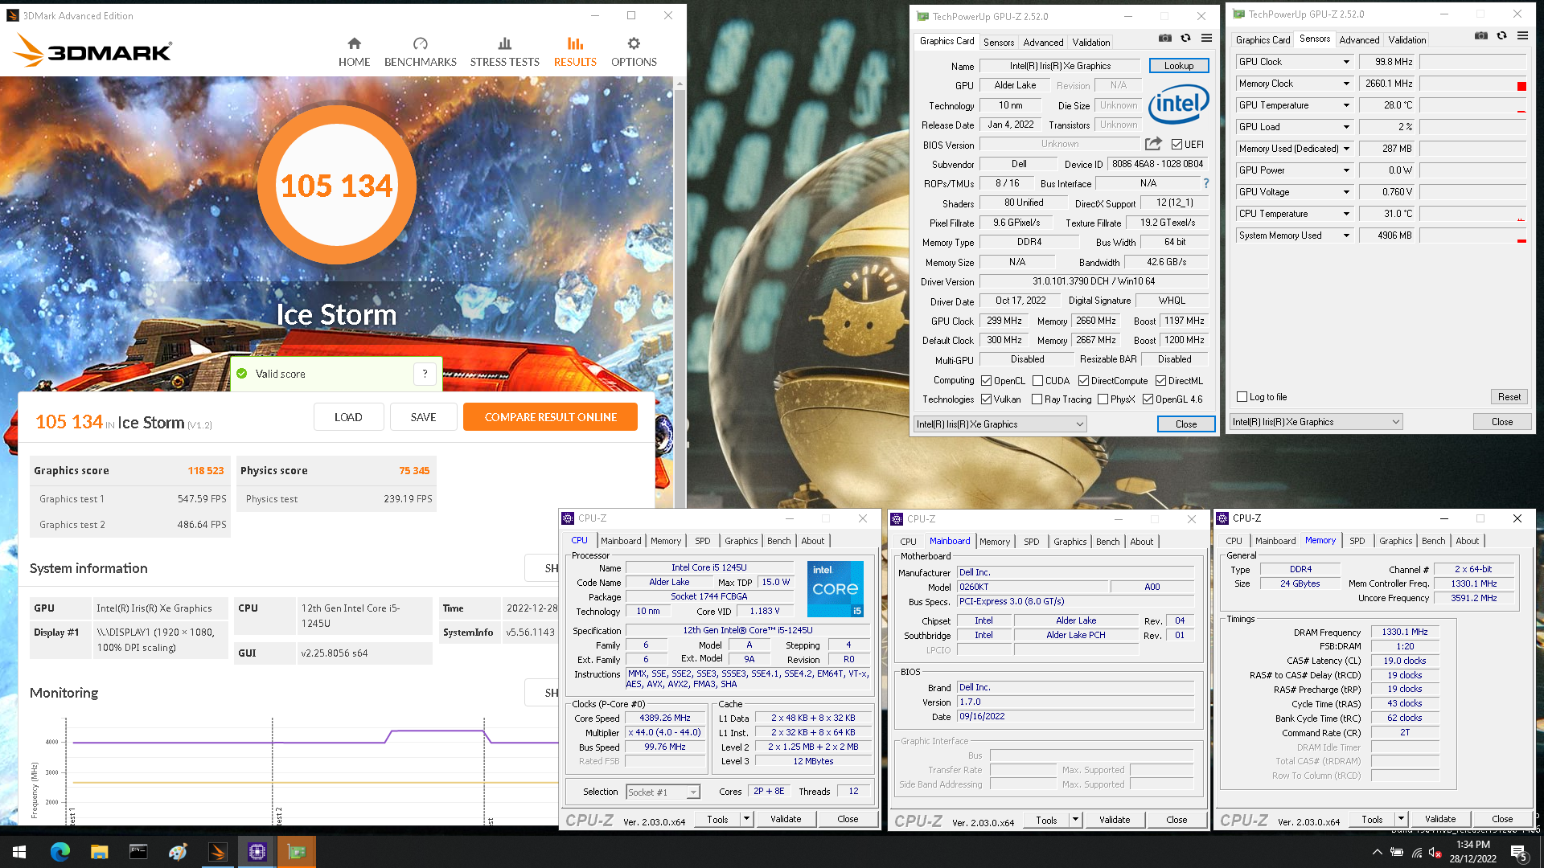Switch to Advanced tab in GPU-Z Sensors window
The width and height of the screenshot is (1544, 868).
[1359, 40]
